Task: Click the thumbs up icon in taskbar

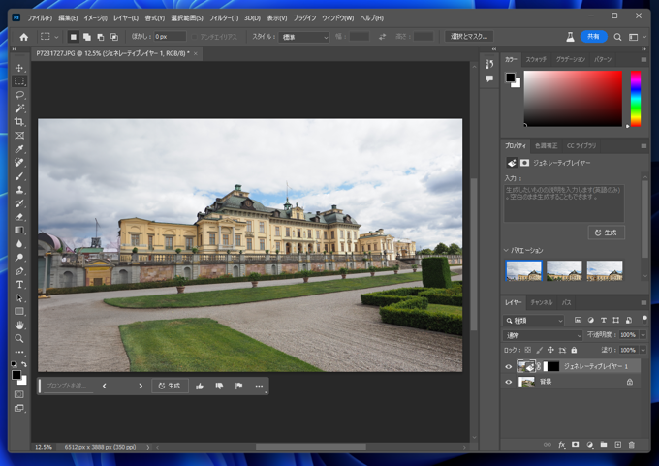Action: [200, 386]
